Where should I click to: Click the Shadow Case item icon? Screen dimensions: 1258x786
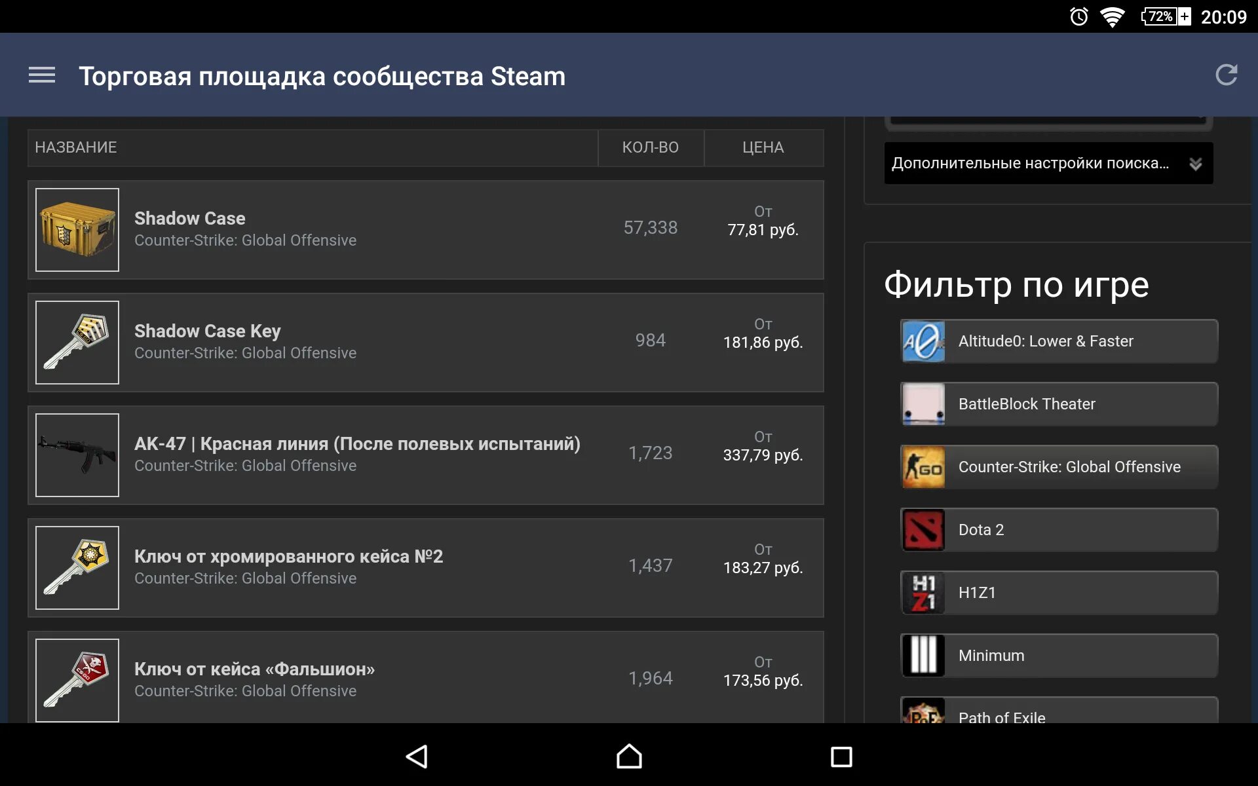tap(77, 229)
